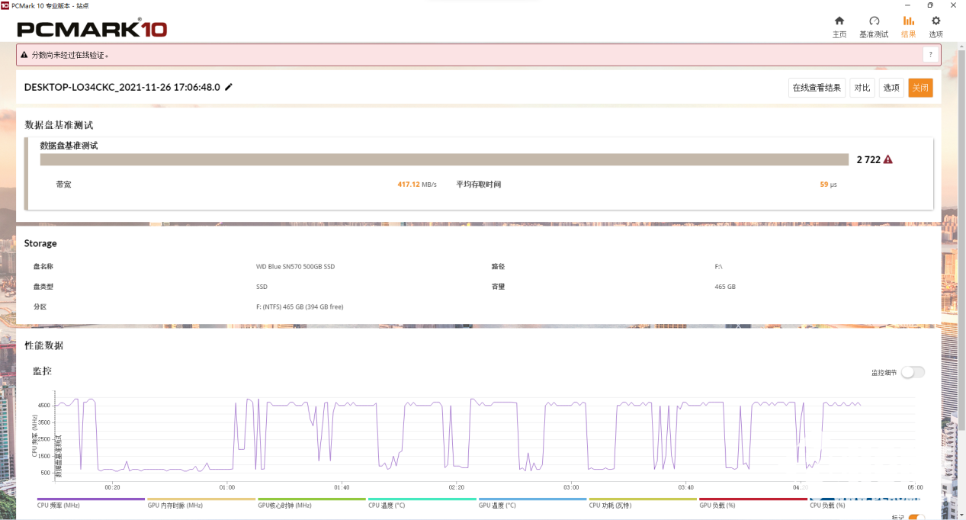This screenshot has width=966, height=520.
Task: Click the 01:00 mark on the chart timeline
Action: click(x=227, y=486)
